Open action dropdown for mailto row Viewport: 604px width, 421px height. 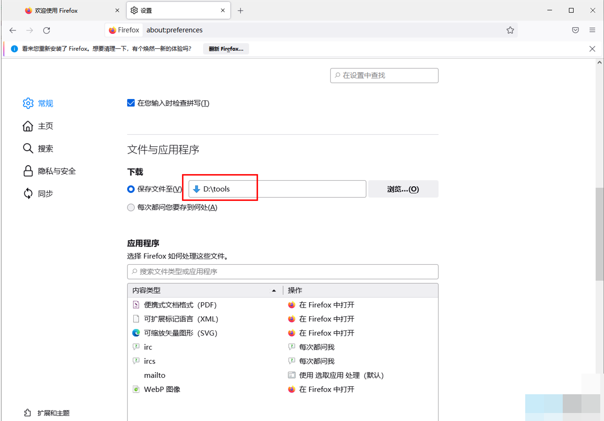tap(361, 375)
